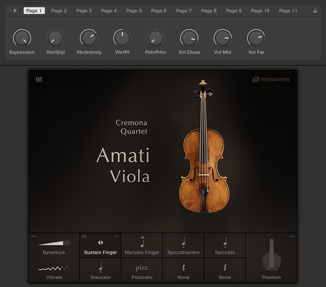Click the Expression label
326x287 pixels.
click(22, 52)
